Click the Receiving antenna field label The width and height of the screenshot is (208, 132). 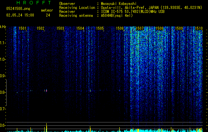click(76, 16)
